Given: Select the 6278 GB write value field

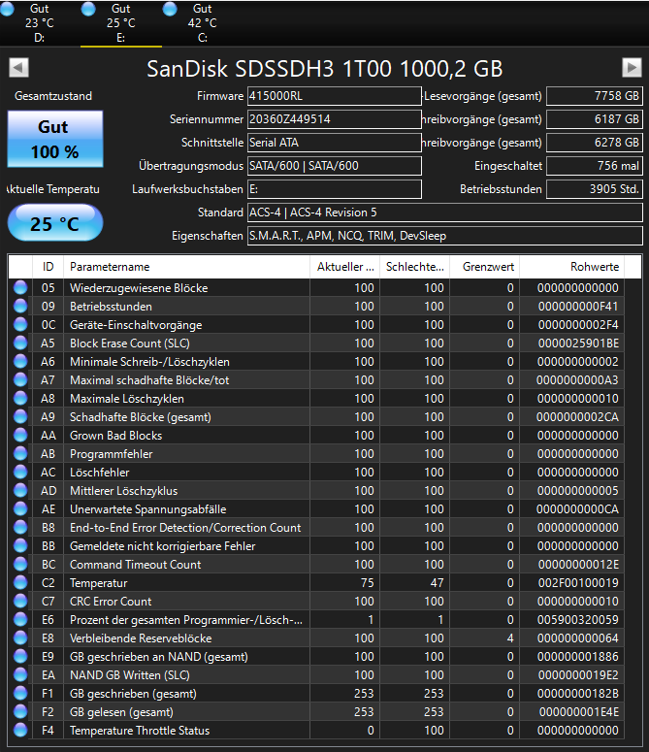Looking at the screenshot, I should click(595, 143).
